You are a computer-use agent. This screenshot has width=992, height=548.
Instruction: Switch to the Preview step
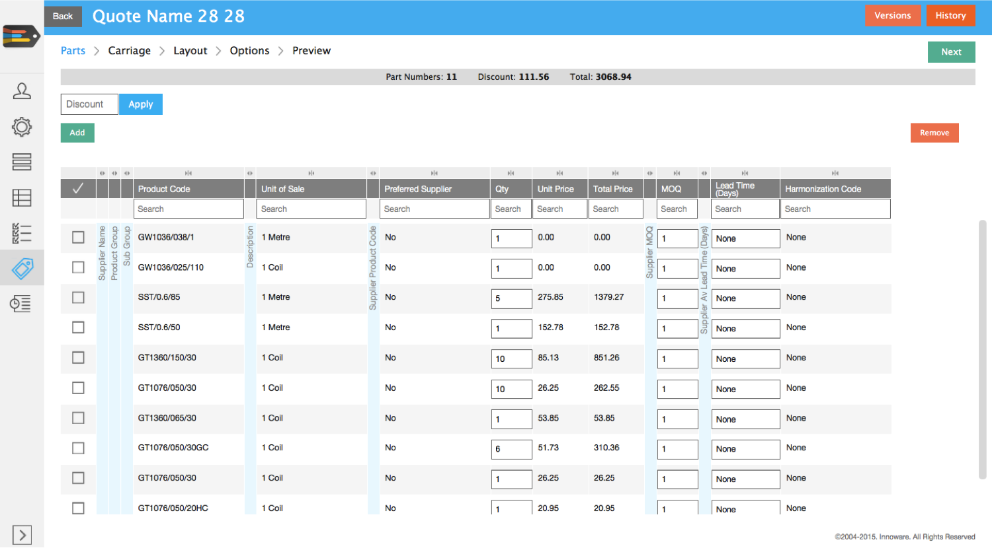pyautogui.click(x=311, y=51)
